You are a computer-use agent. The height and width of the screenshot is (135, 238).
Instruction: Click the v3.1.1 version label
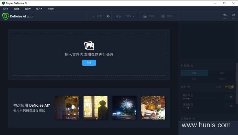30,17
